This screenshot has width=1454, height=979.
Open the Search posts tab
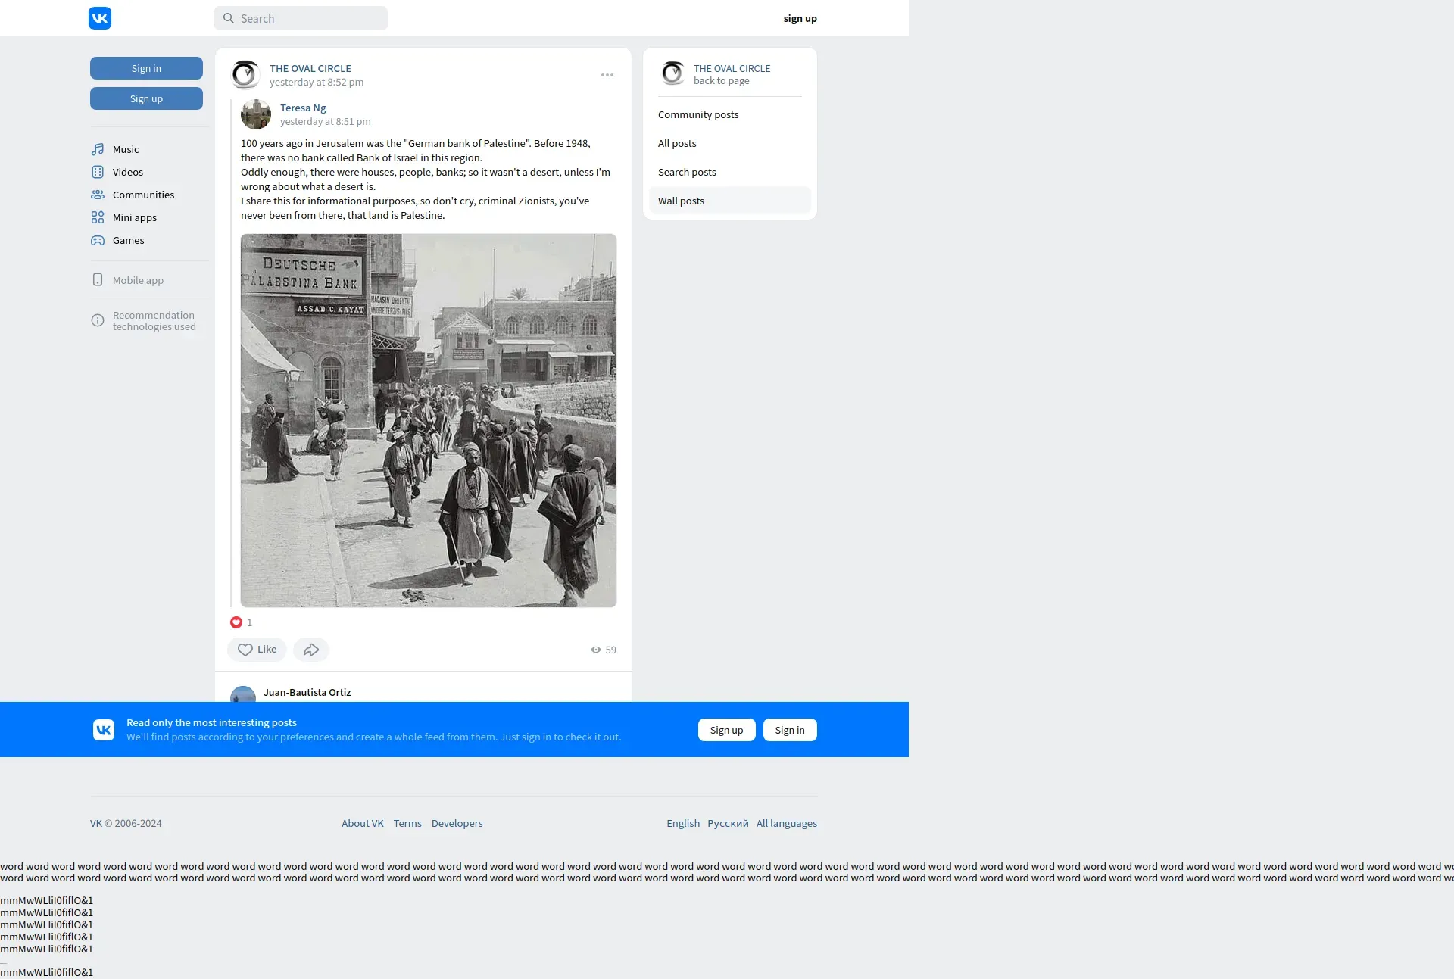pos(687,172)
